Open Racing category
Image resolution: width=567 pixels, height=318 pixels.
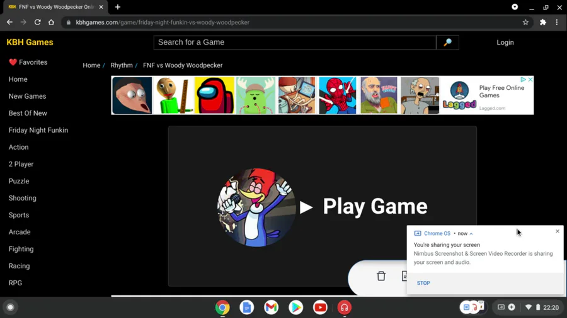click(x=19, y=266)
